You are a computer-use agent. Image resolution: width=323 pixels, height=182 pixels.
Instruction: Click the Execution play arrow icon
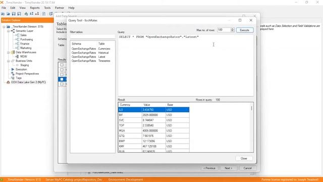pos(13,69)
